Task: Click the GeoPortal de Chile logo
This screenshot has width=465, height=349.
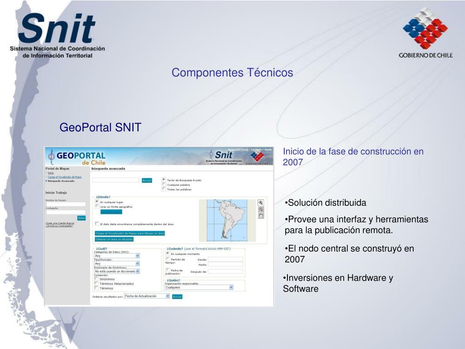Action: tap(77, 157)
